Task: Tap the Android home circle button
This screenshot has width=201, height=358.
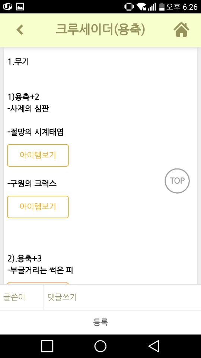Action: (x=100, y=346)
